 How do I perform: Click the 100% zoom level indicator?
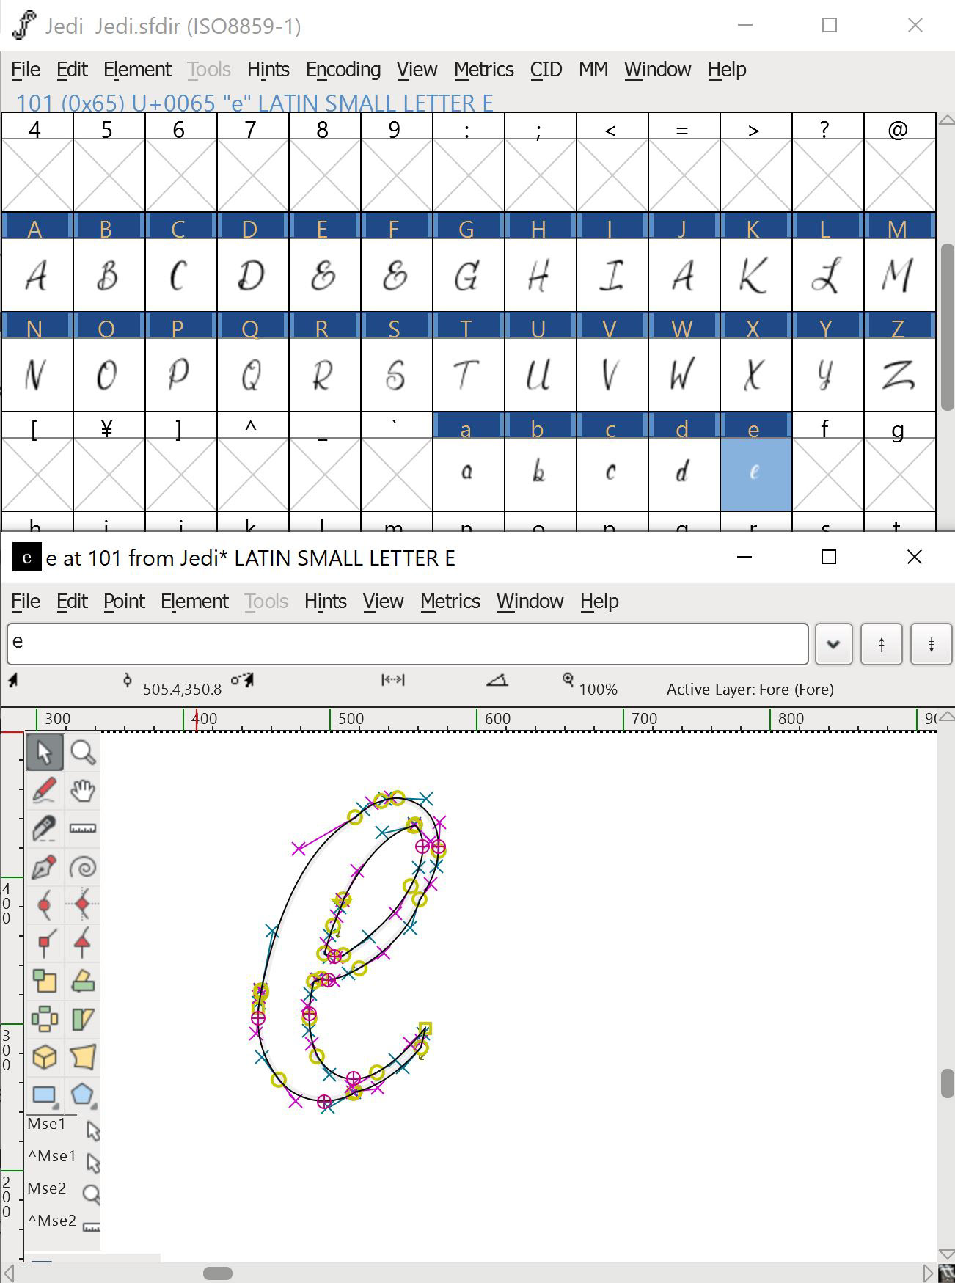pyautogui.click(x=598, y=690)
